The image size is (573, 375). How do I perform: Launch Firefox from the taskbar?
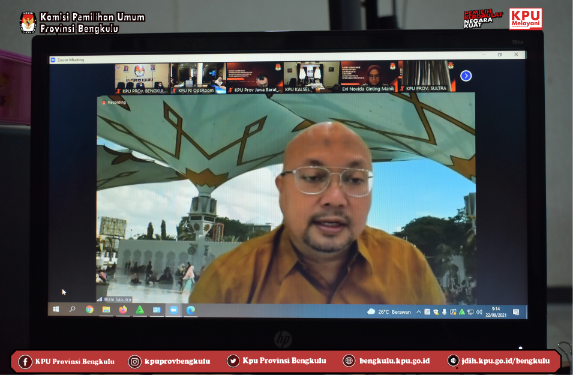[123, 310]
